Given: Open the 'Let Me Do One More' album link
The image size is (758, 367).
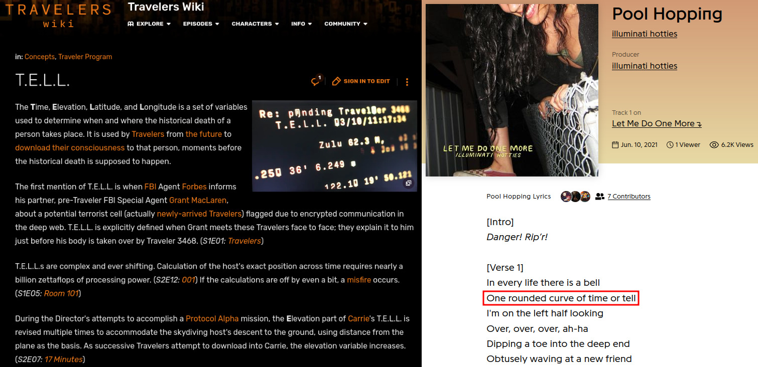Looking at the screenshot, I should coord(657,123).
